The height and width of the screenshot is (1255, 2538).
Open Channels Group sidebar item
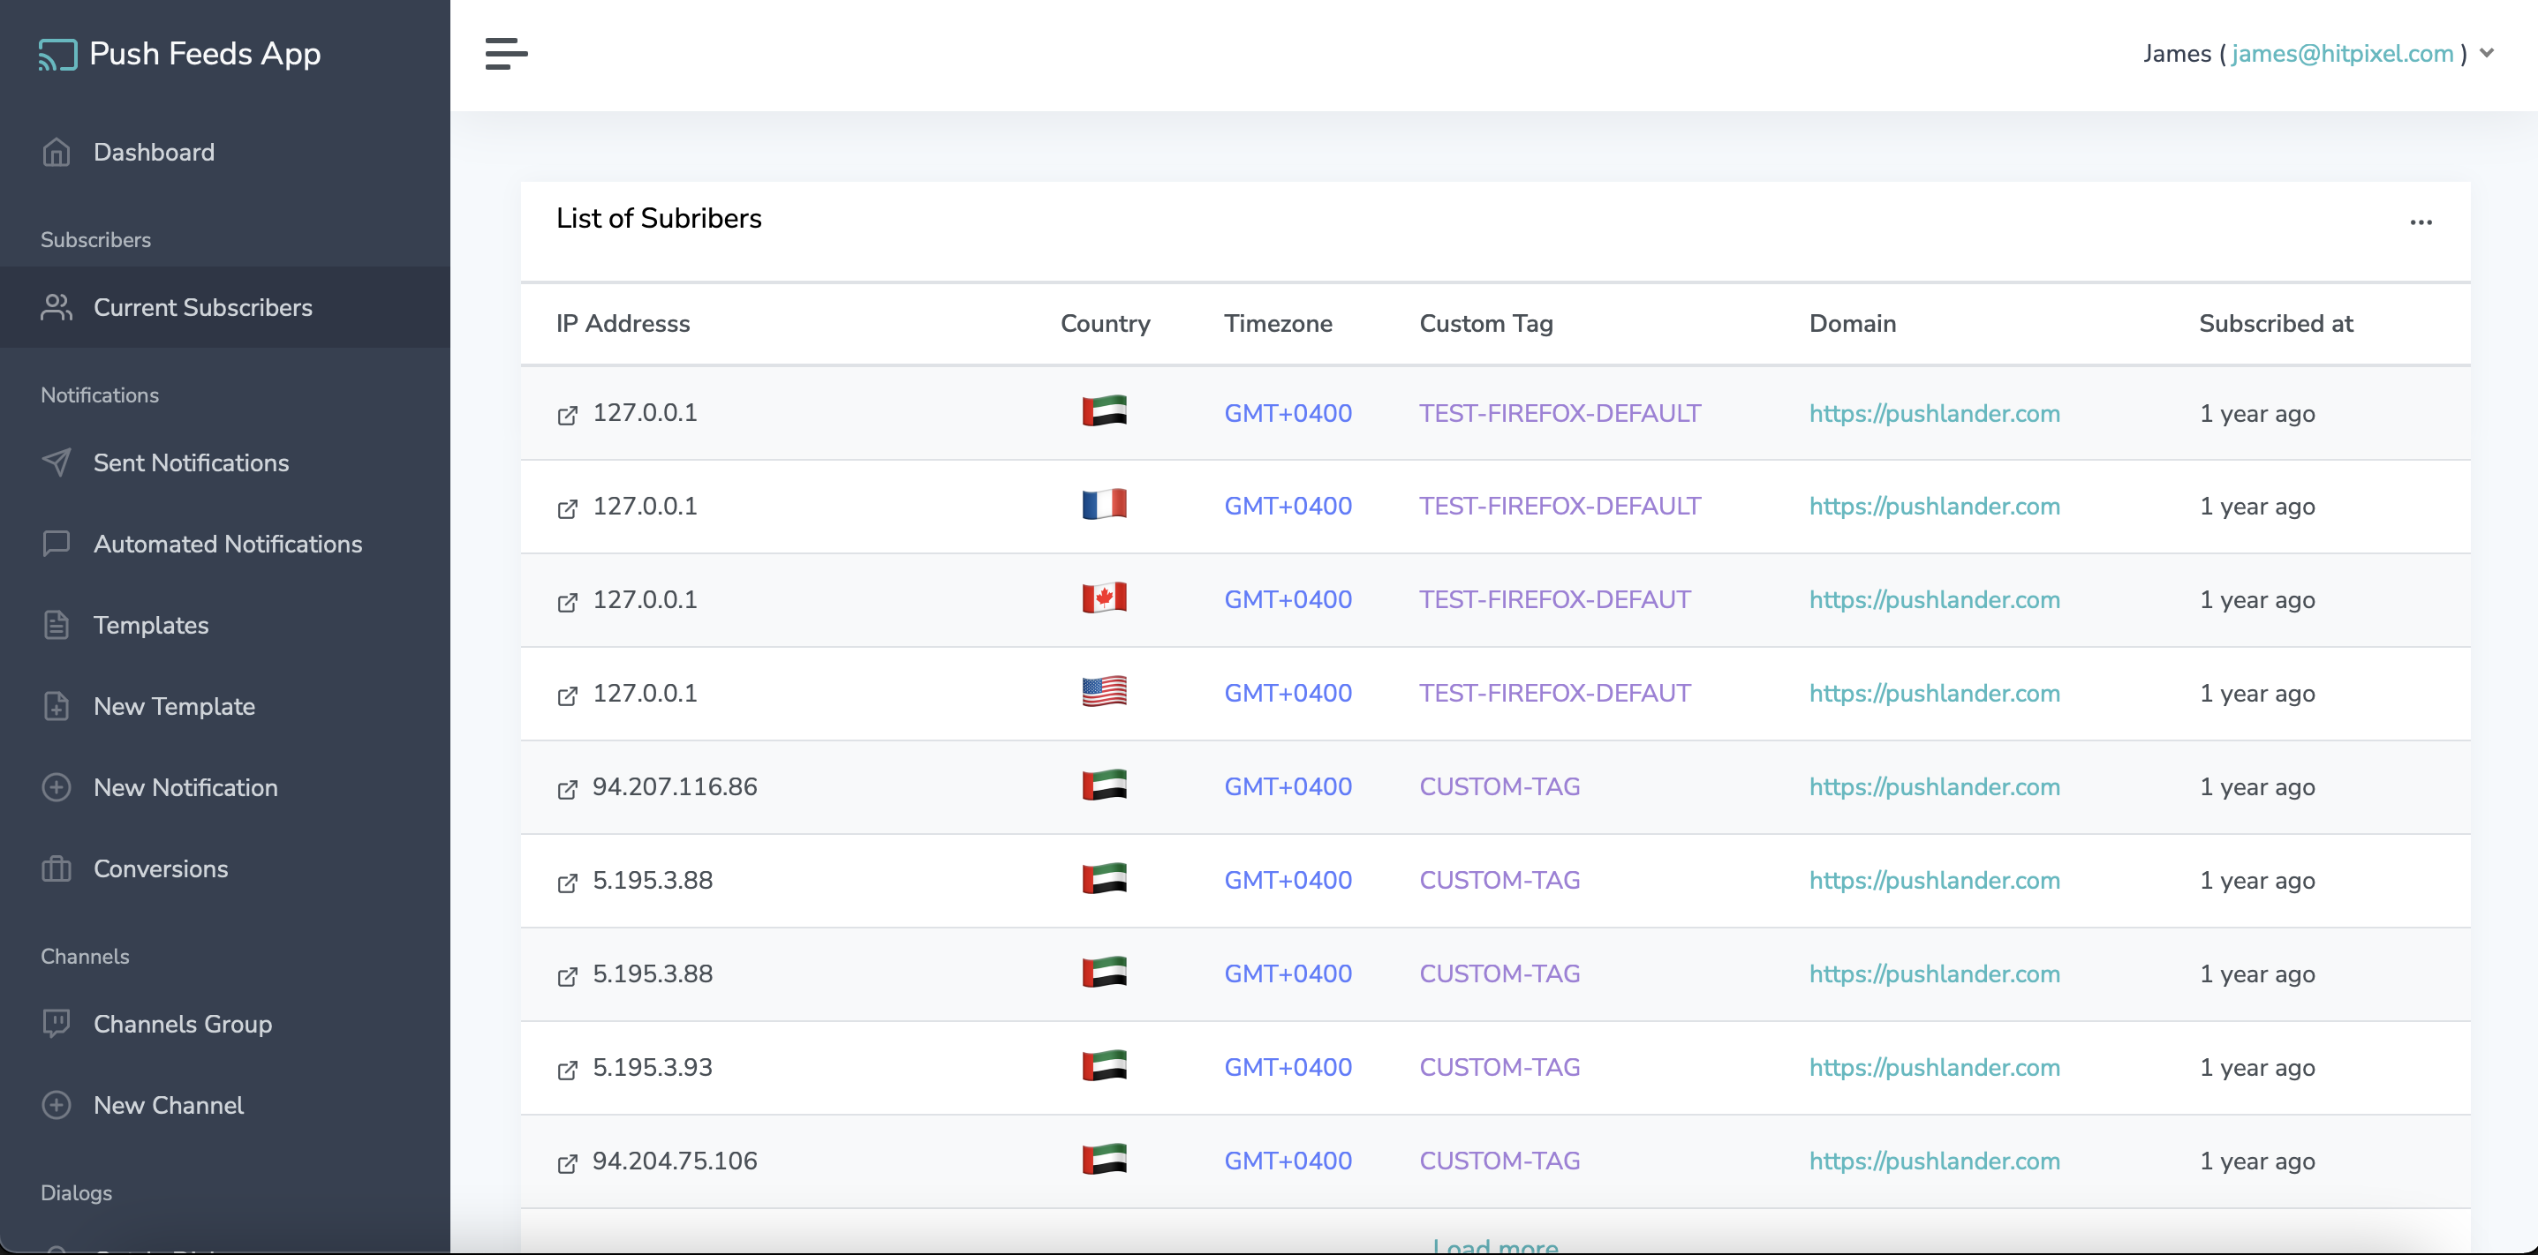click(182, 1024)
